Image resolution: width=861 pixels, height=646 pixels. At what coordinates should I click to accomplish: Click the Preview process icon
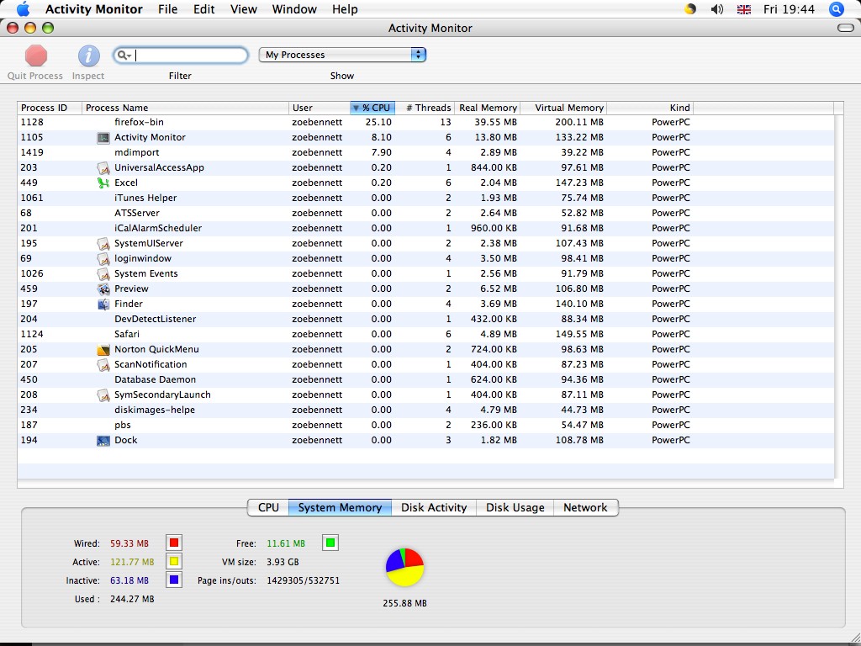point(103,289)
